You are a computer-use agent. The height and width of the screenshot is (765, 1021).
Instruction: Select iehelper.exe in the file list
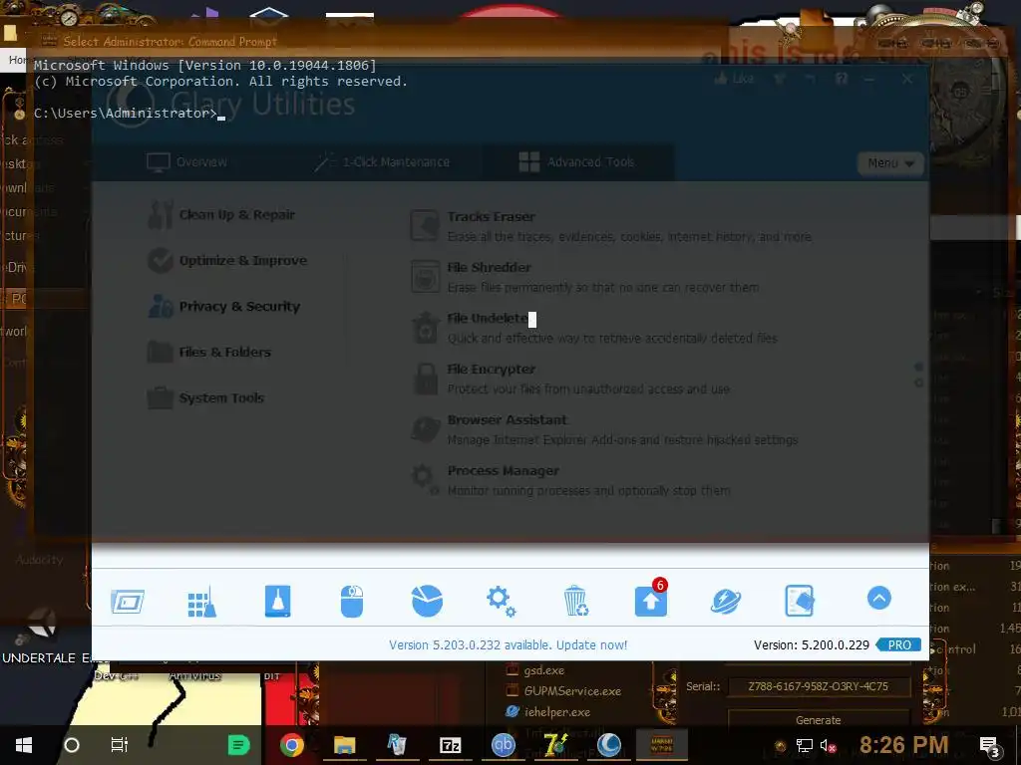[x=548, y=711]
